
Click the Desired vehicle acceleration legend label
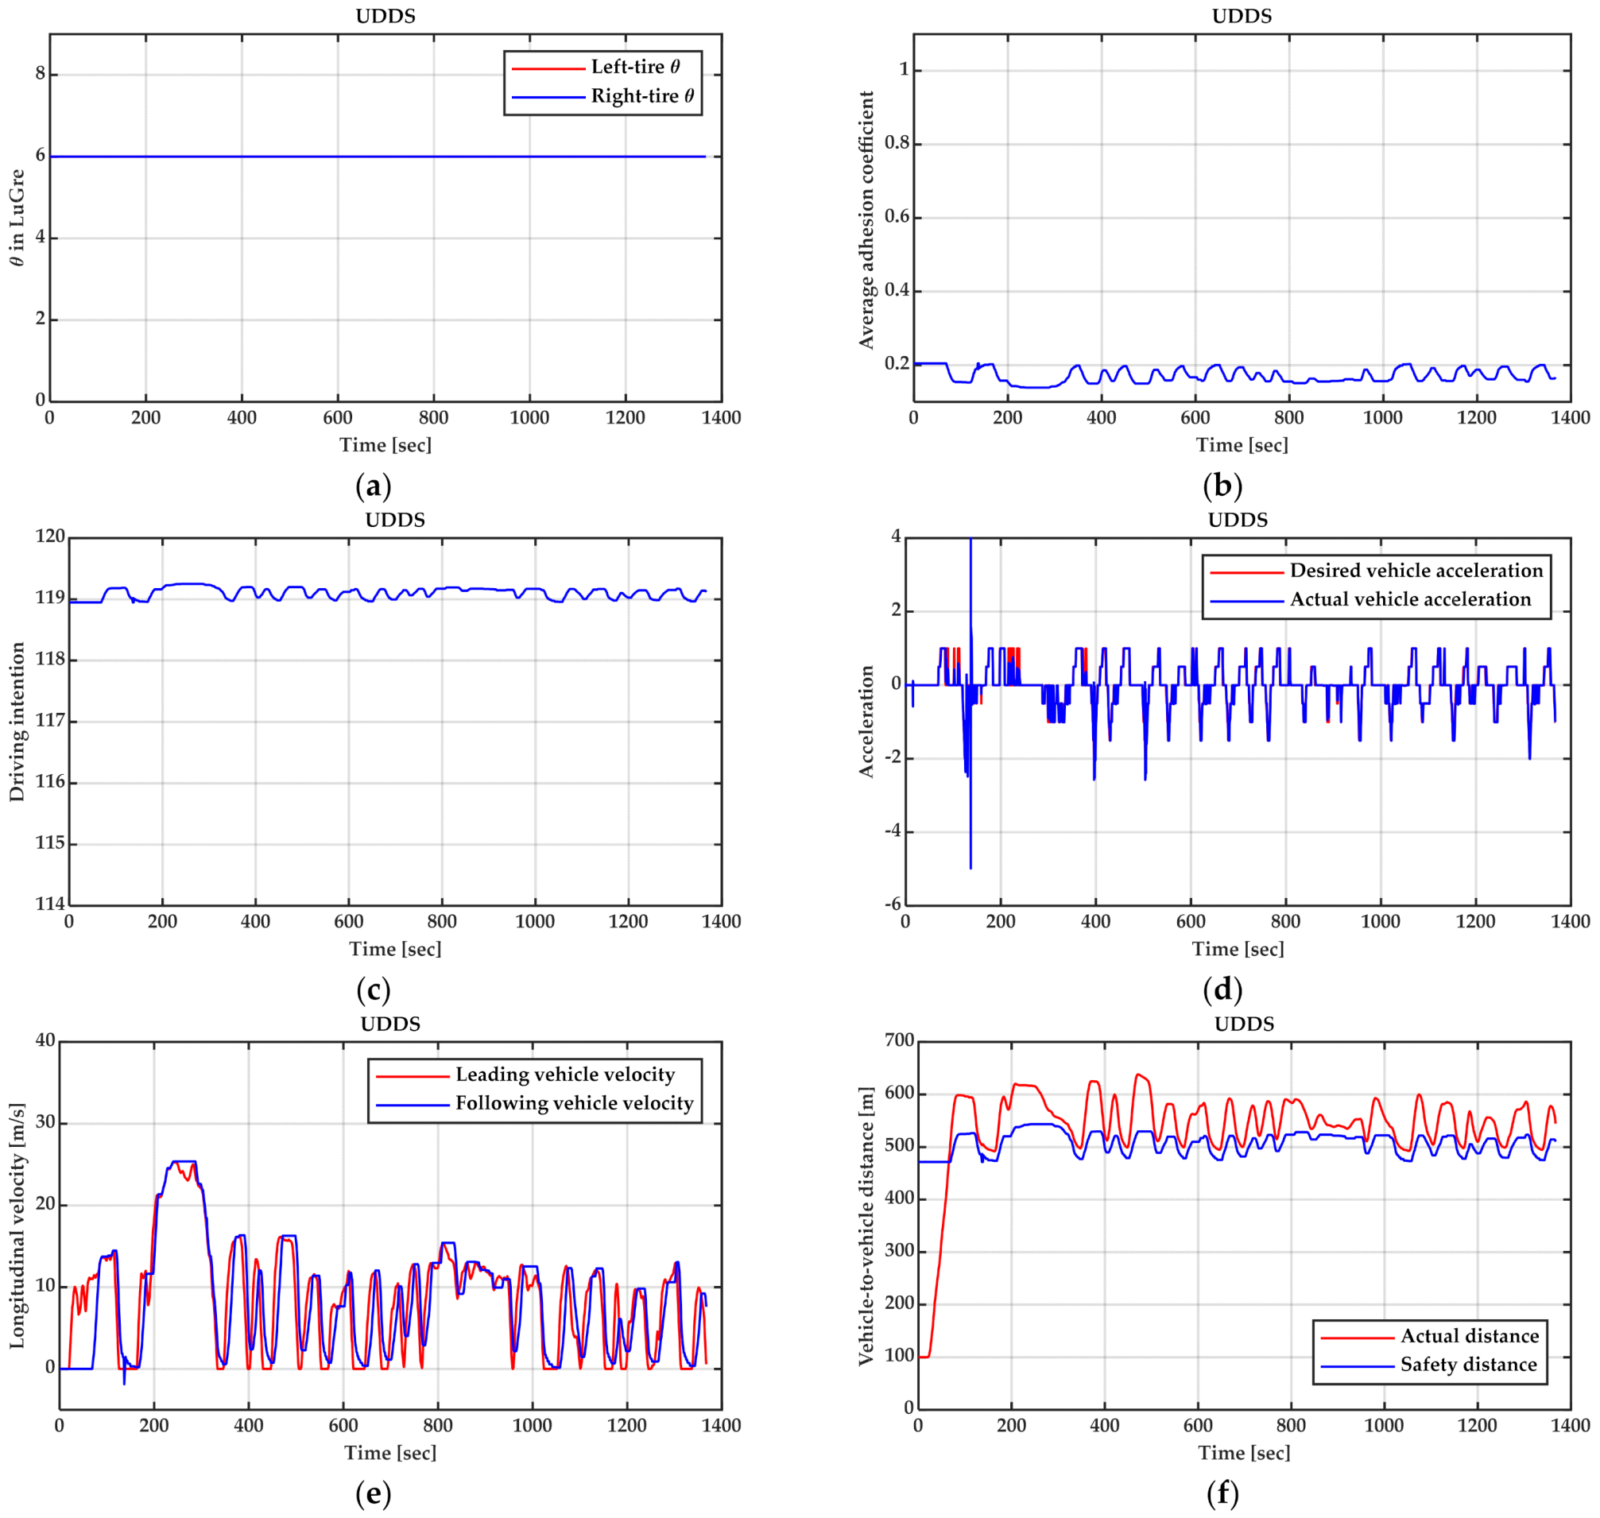(x=1416, y=571)
